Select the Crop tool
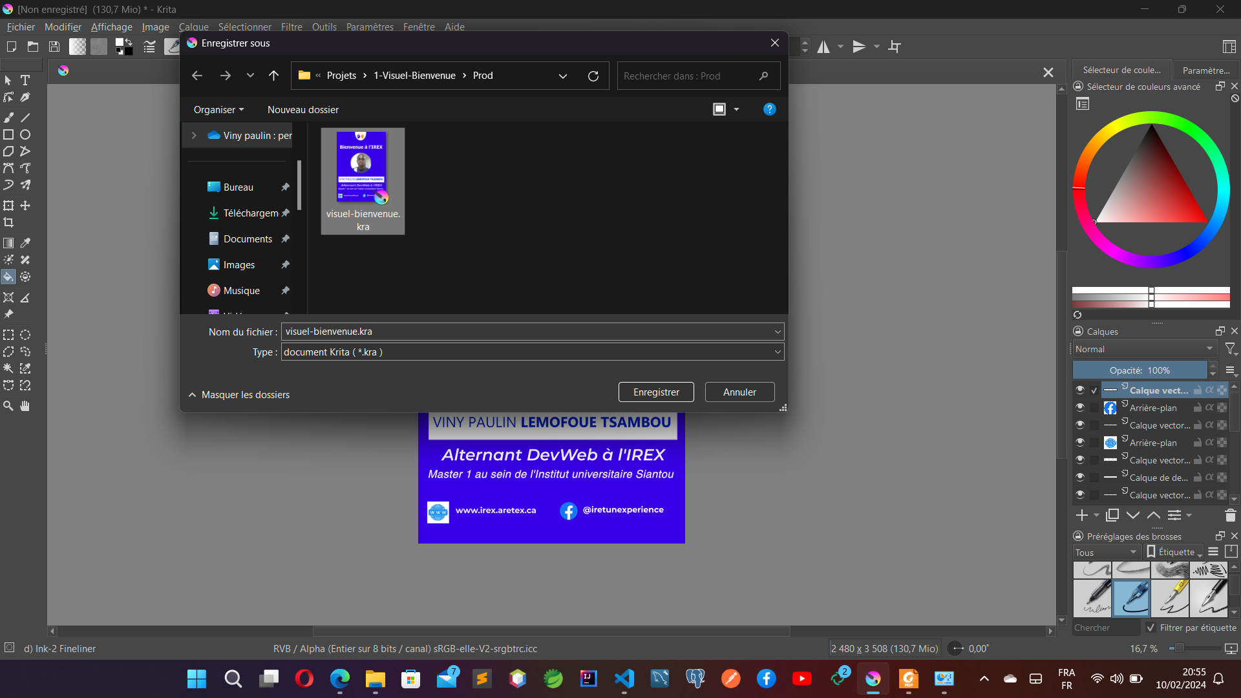This screenshot has height=698, width=1241. [8, 222]
